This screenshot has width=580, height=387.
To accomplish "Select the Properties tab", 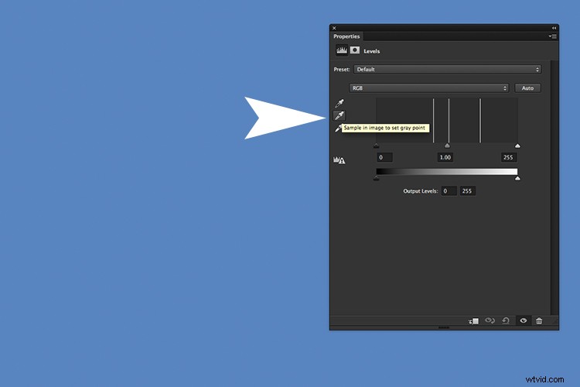I will coord(346,36).
